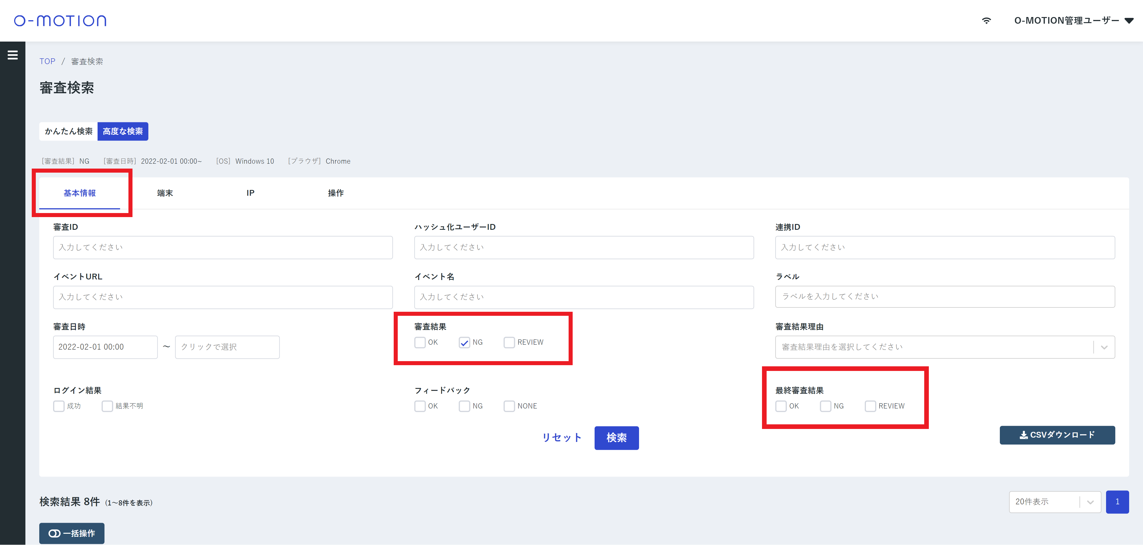Screen dimensions: 1143x545
Task: Check NONE under フィードバック
Action: (x=509, y=406)
